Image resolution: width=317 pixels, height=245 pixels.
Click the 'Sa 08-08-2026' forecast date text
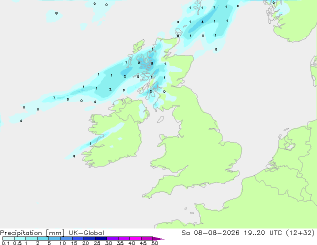[210, 233]
